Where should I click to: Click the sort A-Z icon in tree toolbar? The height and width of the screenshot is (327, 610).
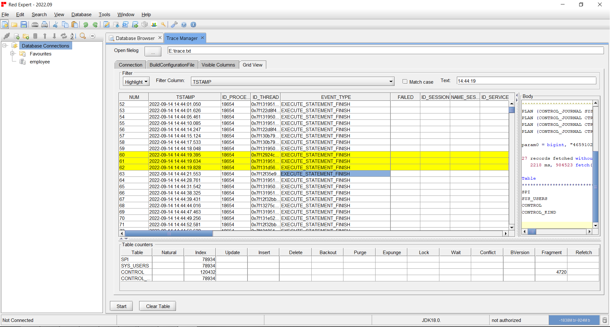[x=72, y=36]
